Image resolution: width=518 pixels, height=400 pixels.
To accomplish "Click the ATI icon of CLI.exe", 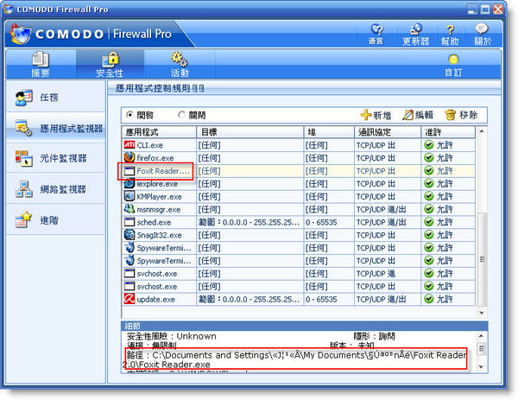I will pos(129,145).
